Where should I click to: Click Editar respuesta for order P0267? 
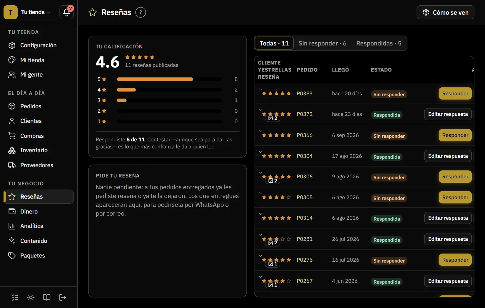tap(448, 281)
